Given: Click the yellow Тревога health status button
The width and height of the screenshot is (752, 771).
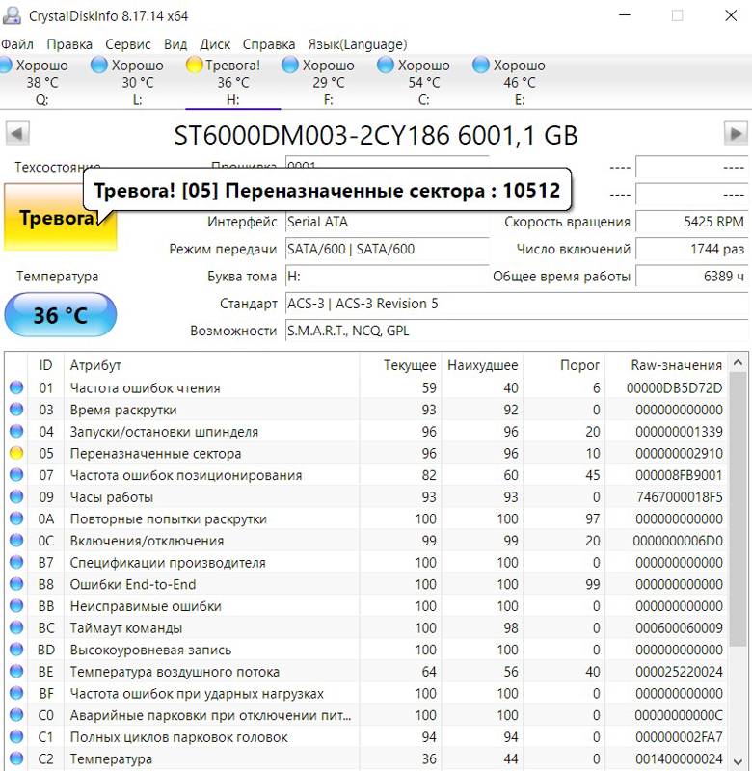Looking at the screenshot, I should tap(60, 218).
